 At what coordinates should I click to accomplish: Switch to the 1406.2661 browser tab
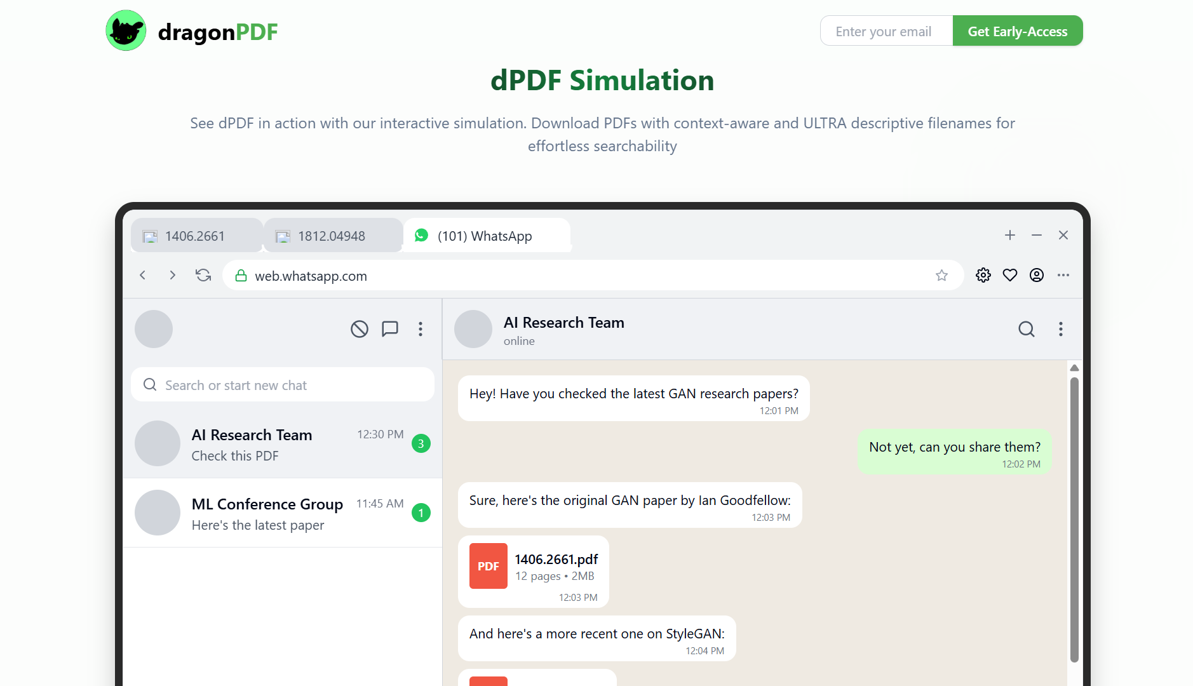point(197,236)
